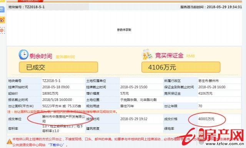The width and height of the screenshot is (246, 148).
Task: Click the increment value 5万元
Action: [x=125, y=94]
